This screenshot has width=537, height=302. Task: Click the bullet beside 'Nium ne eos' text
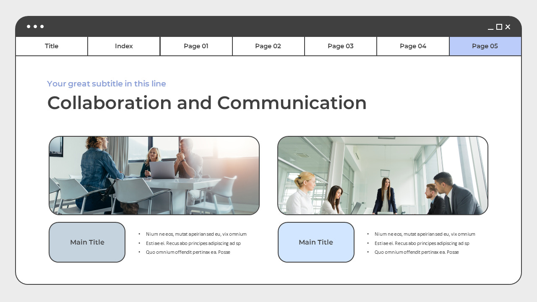[x=139, y=234]
